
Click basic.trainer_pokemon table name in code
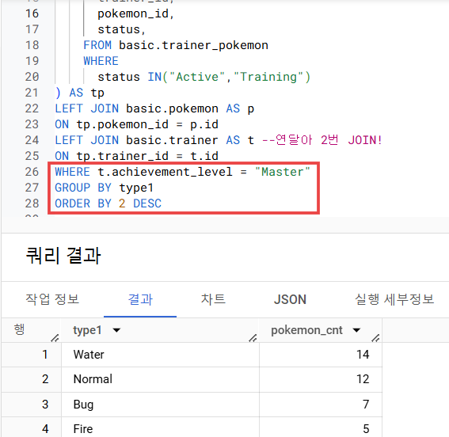[x=193, y=45]
